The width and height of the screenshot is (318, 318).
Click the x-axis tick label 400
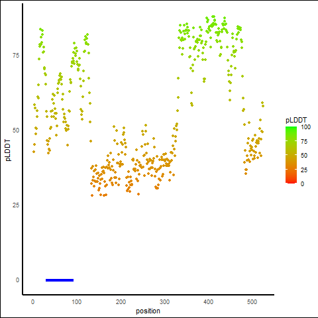pyautogui.click(x=208, y=302)
